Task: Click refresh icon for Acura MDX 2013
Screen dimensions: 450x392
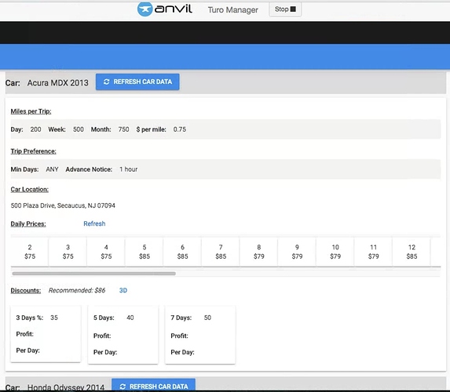Action: click(107, 82)
